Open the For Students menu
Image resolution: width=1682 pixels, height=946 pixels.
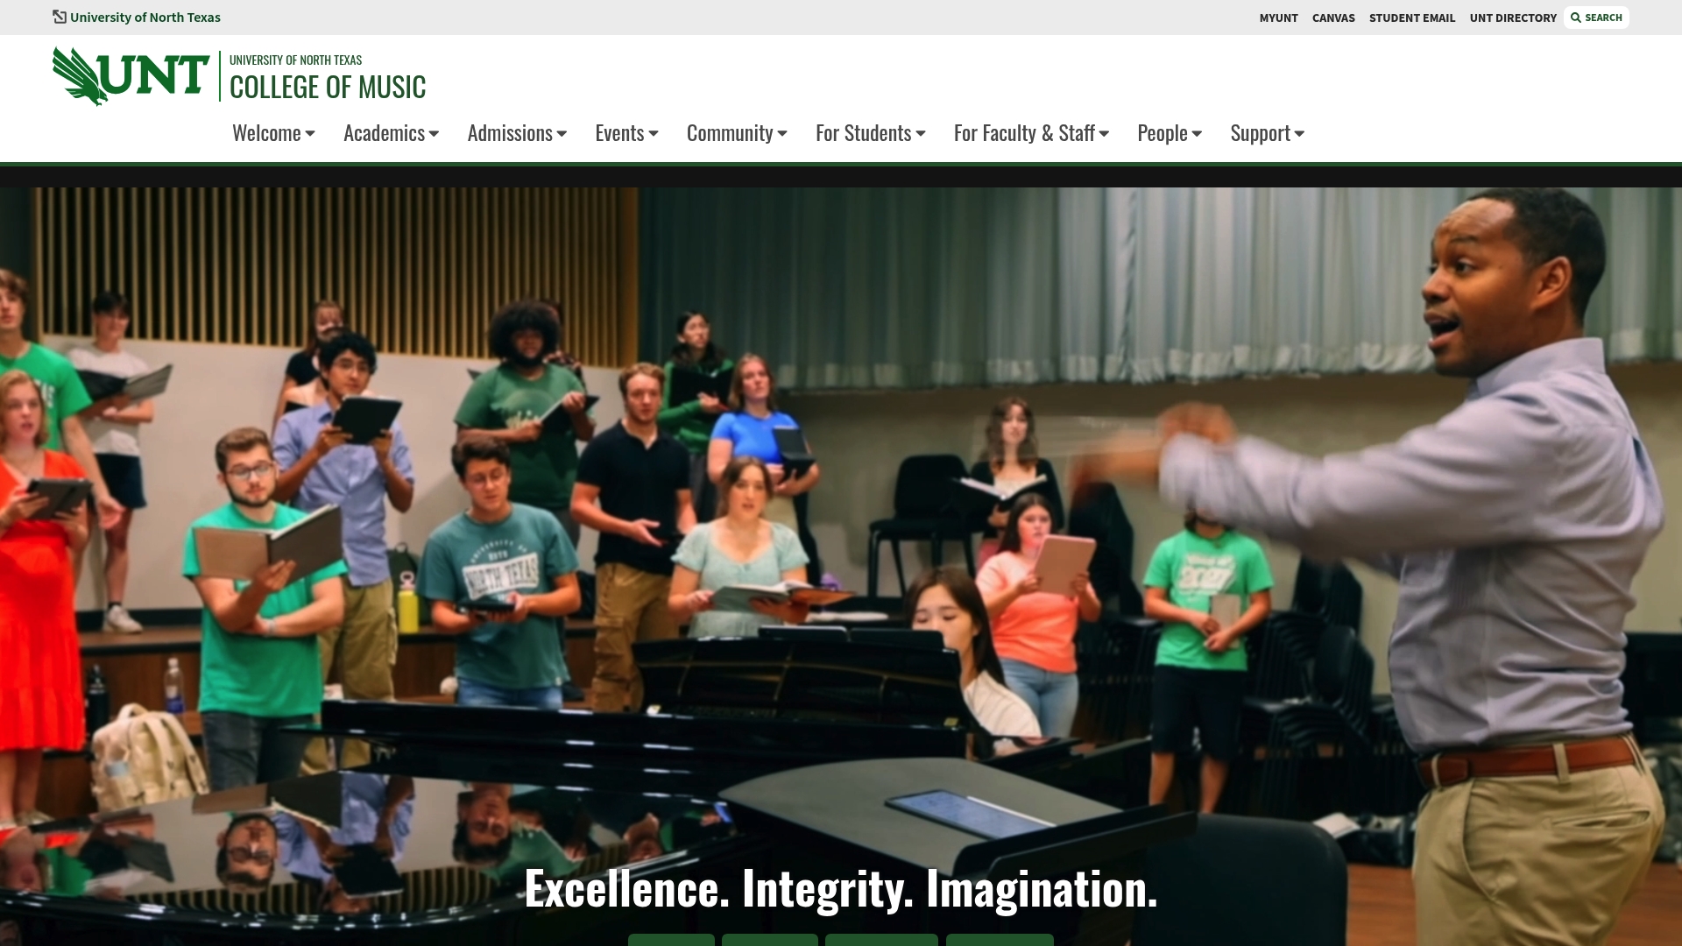click(x=870, y=133)
